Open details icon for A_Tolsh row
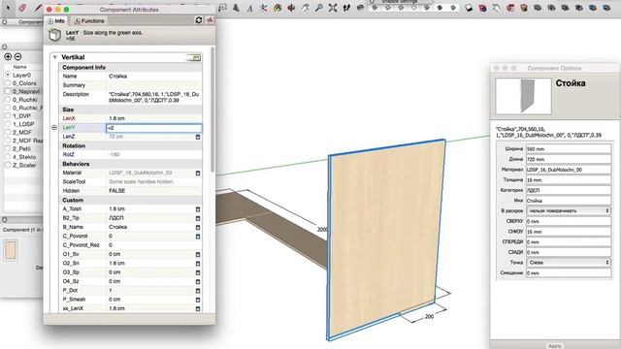 (198, 209)
